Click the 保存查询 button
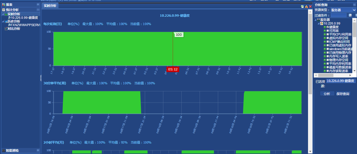357x154 pixels. (x=343, y=94)
